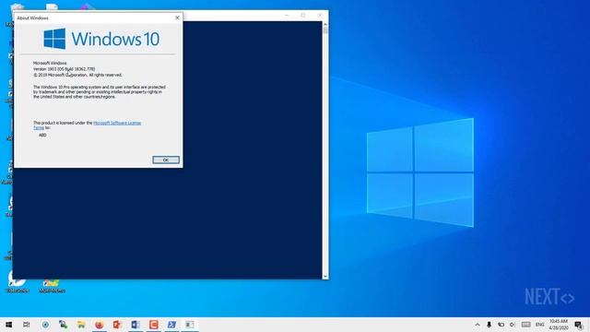This screenshot has width=590, height=332.
Task: Click the microphone tray icon
Action: (489, 325)
